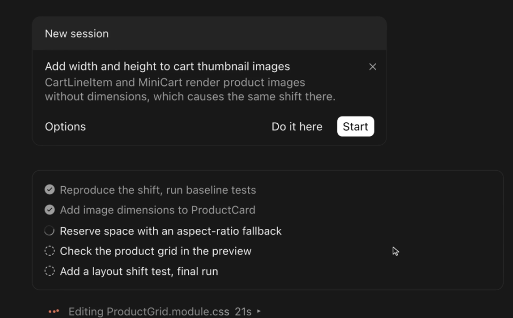Click completed check icon for Reproduce the shift
The image size is (513, 318).
coord(50,189)
